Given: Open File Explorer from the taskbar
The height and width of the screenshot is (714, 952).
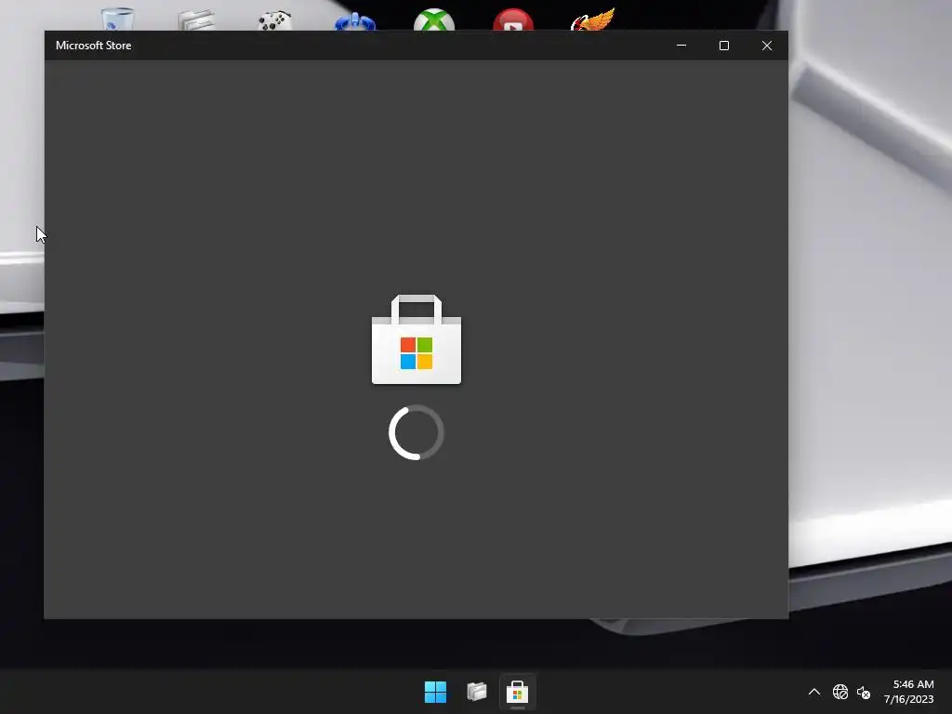Looking at the screenshot, I should click(x=477, y=692).
